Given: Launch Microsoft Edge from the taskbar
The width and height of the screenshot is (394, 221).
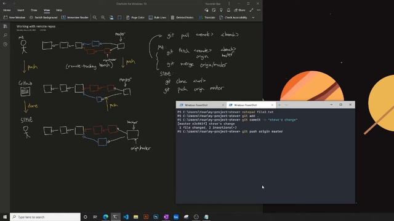Looking at the screenshot, I should (105, 217).
